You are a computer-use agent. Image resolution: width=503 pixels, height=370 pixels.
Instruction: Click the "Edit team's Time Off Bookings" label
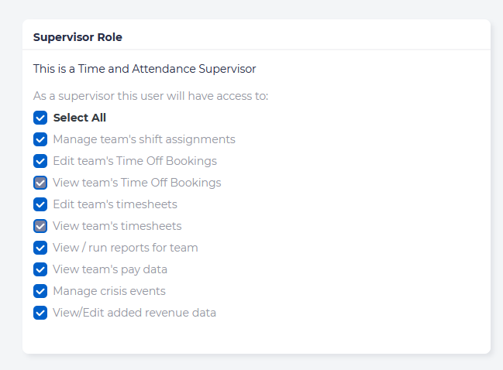(135, 161)
